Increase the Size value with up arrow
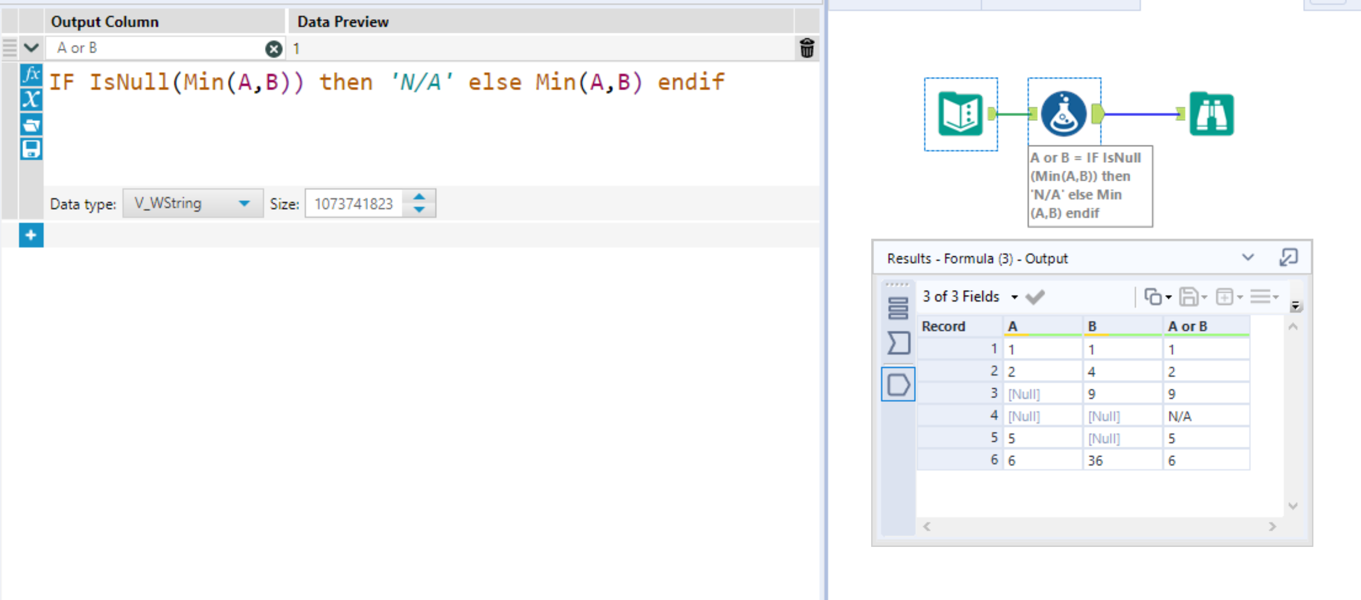The image size is (1361, 600). [419, 197]
